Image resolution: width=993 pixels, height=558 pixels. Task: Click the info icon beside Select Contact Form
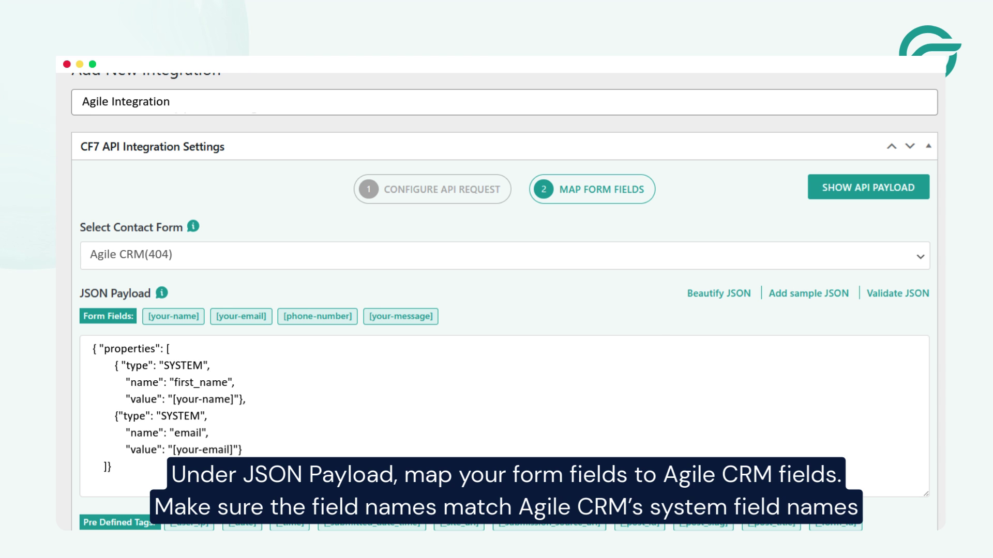pyautogui.click(x=193, y=226)
